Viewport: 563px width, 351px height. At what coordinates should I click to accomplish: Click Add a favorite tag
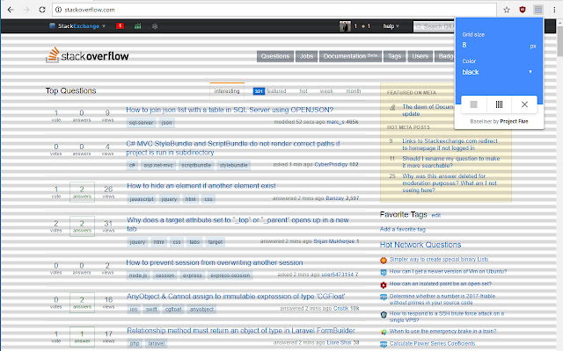(x=403, y=229)
